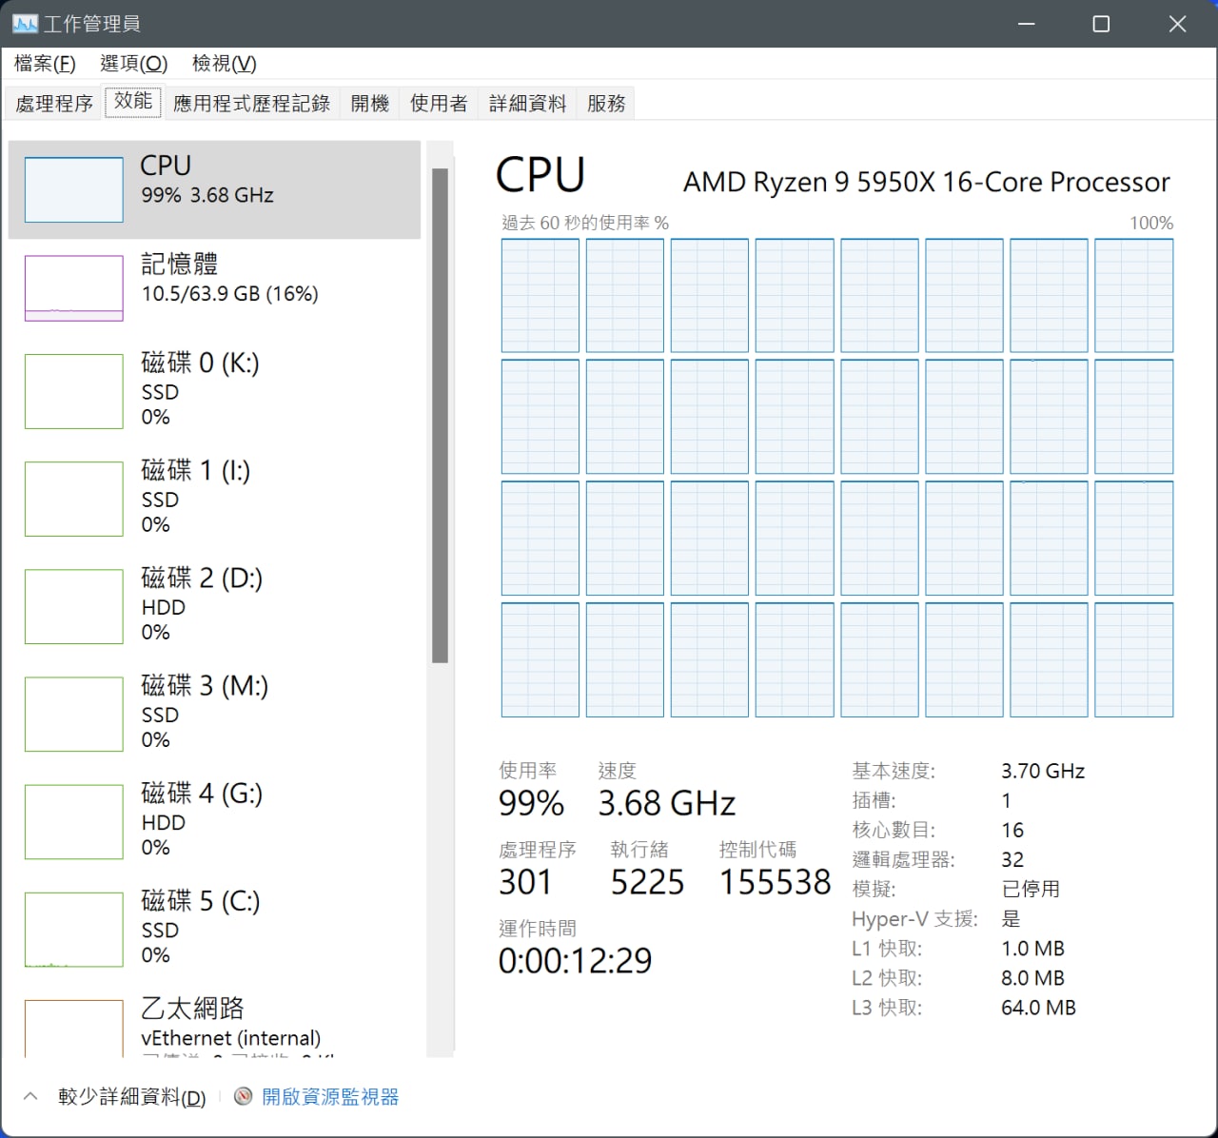Select the CPU usage thumbnail graph
Screen dimensions: 1218x1138
(x=73, y=189)
